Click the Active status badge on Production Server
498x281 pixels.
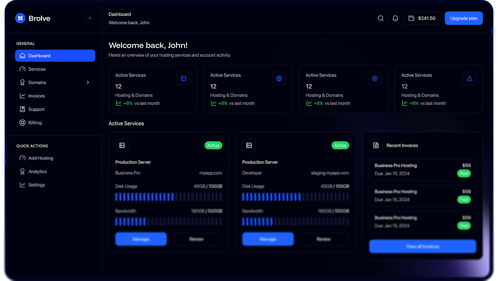pos(213,145)
